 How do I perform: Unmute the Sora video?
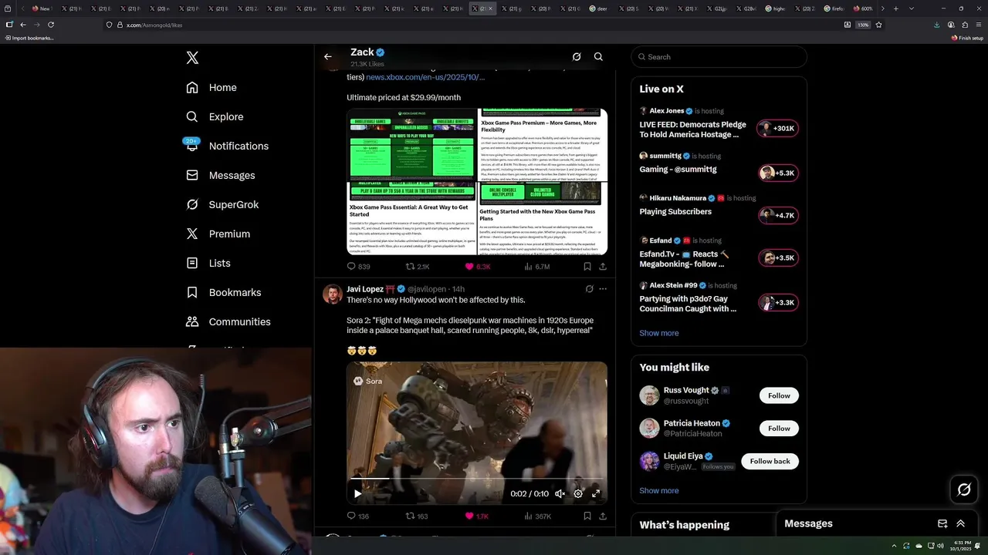(x=560, y=493)
